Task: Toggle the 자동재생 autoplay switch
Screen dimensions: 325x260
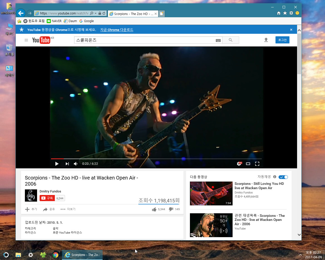Action: click(283, 177)
